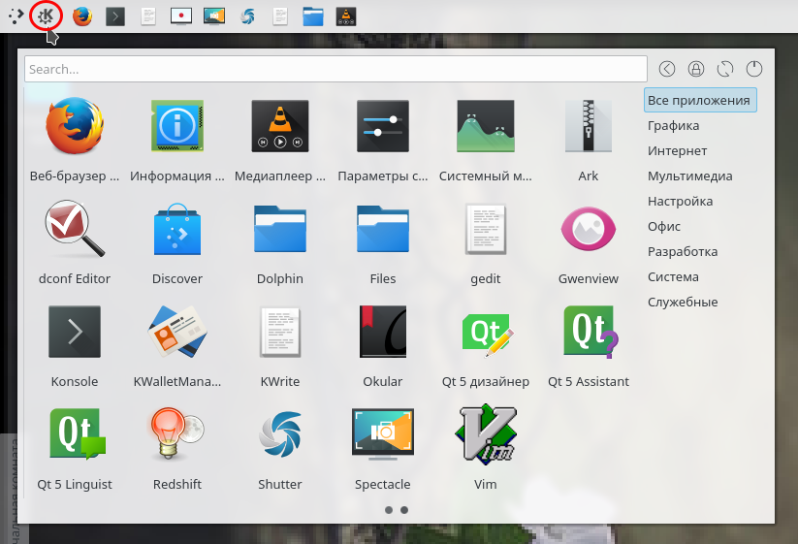Click the power shutdown button
The height and width of the screenshot is (544, 798).
(x=754, y=69)
